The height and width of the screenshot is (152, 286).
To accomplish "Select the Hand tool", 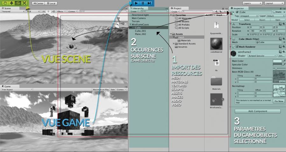I will tap(5, 3).
